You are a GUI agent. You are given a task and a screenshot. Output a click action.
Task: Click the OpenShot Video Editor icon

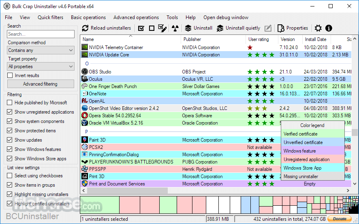tap(85, 108)
